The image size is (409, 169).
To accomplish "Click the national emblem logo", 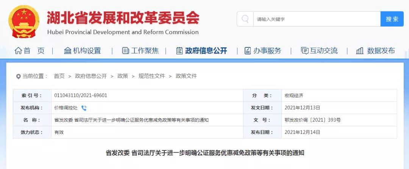I will point(24,21).
